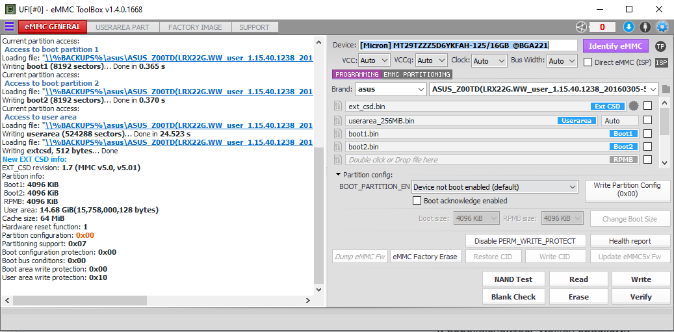Screen dimensions: 674x332
Task: Click the Read button
Action: (578, 279)
